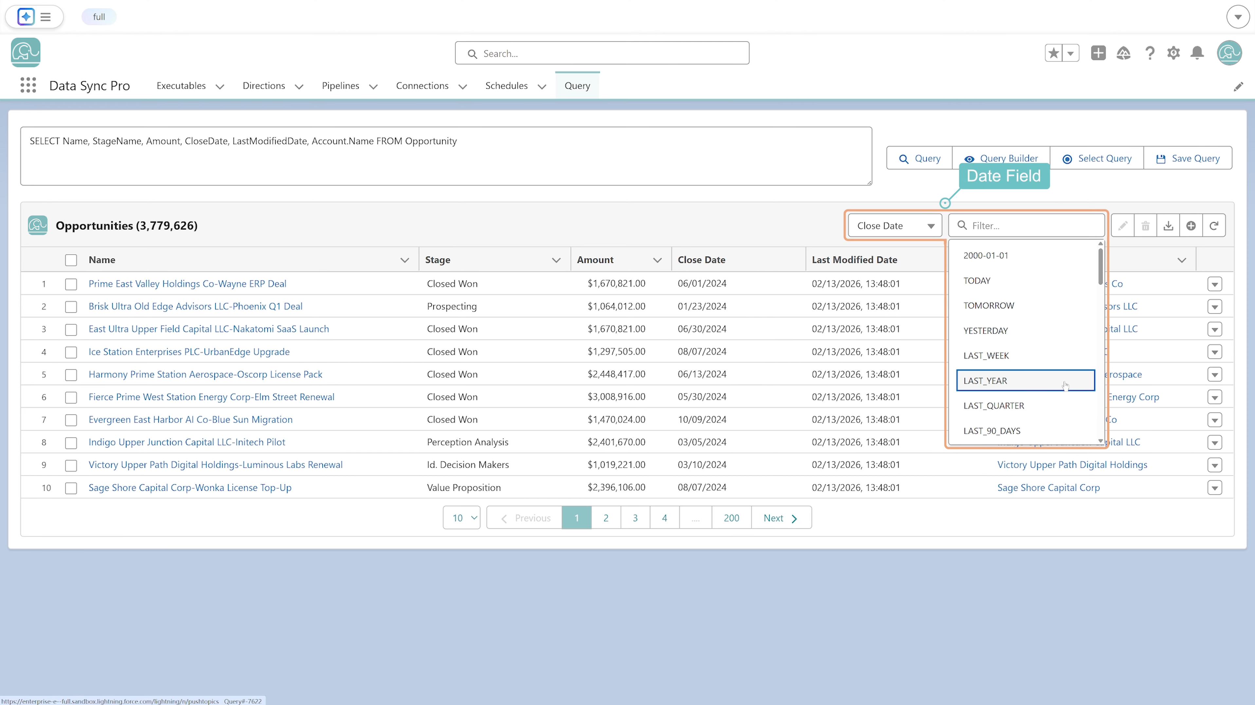Check the box for Brisk Ultra Old Edge row
Image resolution: width=1255 pixels, height=705 pixels.
click(71, 306)
